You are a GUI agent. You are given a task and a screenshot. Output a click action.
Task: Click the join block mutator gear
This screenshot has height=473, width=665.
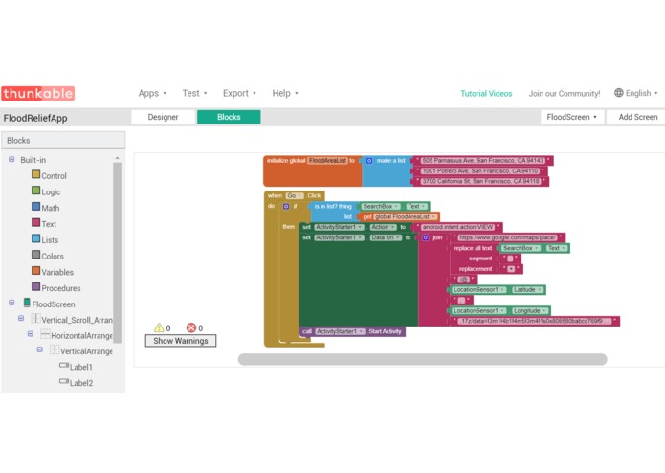(426, 237)
